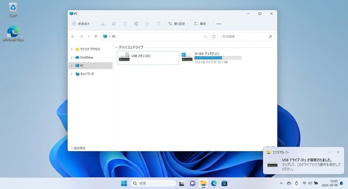Open recent locations chevron dropdown

click(89, 36)
